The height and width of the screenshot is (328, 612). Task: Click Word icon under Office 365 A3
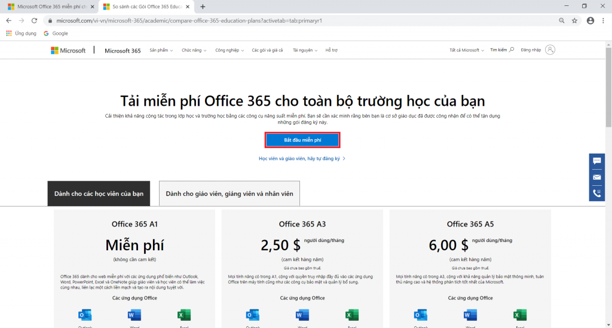[302, 315]
